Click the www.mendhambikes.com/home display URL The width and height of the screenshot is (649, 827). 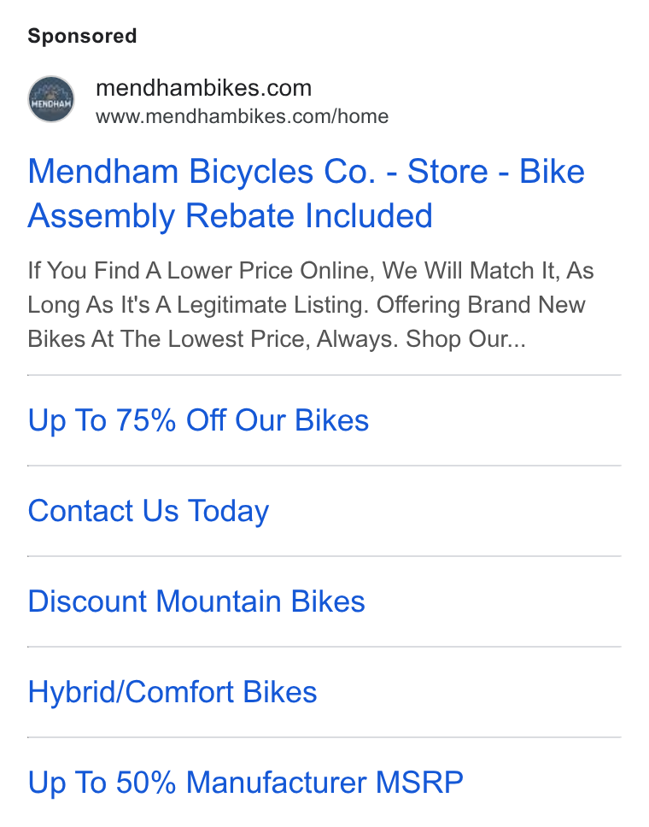[242, 116]
